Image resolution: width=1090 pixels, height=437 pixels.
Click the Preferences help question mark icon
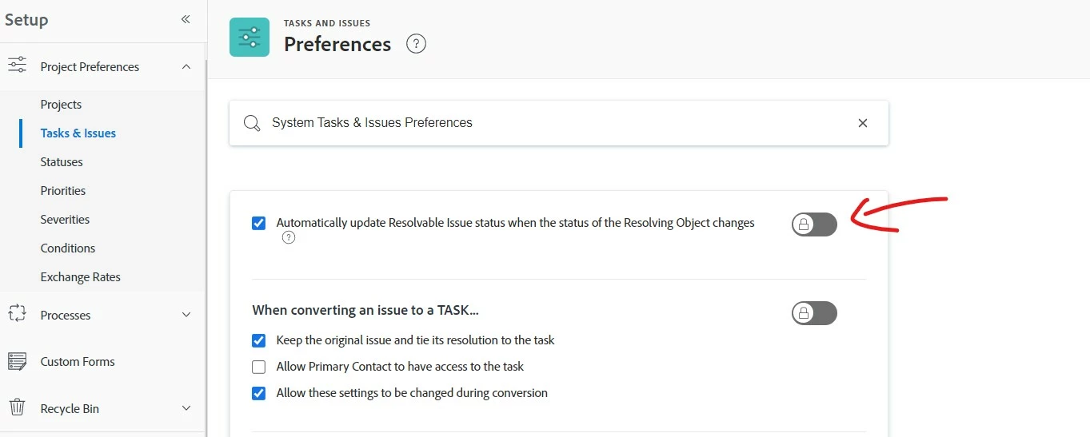tap(416, 44)
